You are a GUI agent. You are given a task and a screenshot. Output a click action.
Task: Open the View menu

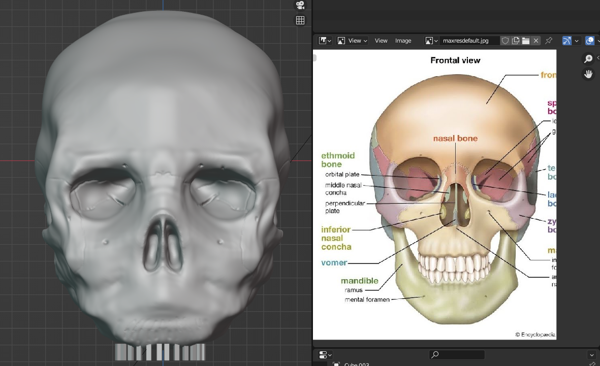[x=381, y=41]
